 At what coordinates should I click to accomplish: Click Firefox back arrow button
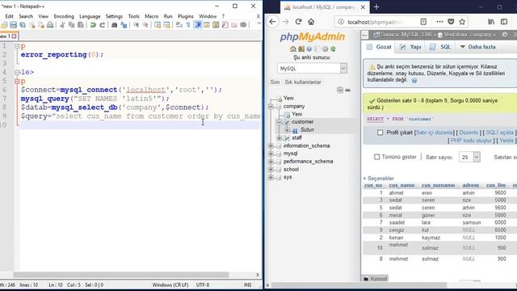point(272,22)
